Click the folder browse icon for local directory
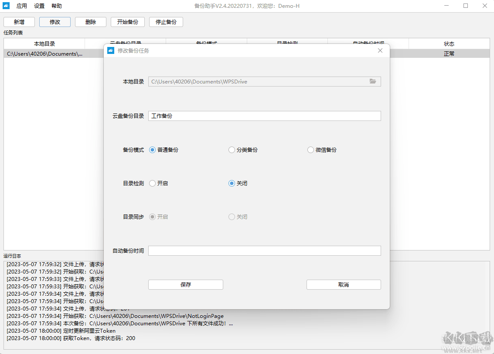Screen dimensions: 494x354 pyautogui.click(x=373, y=81)
